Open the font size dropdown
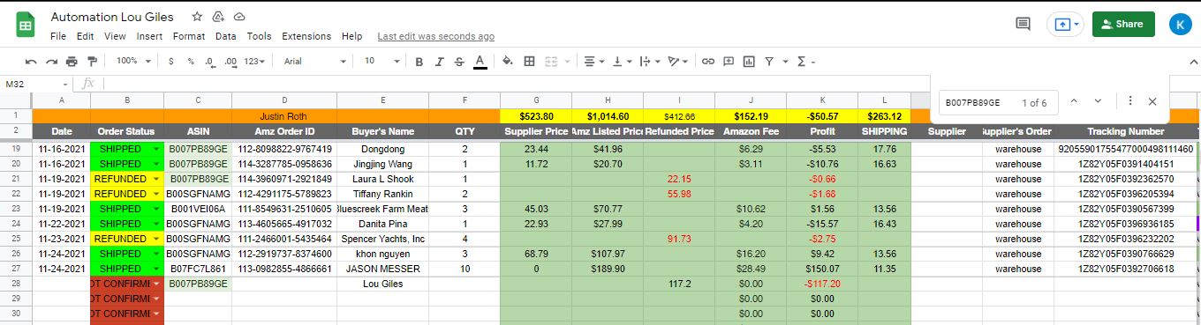 381,62
